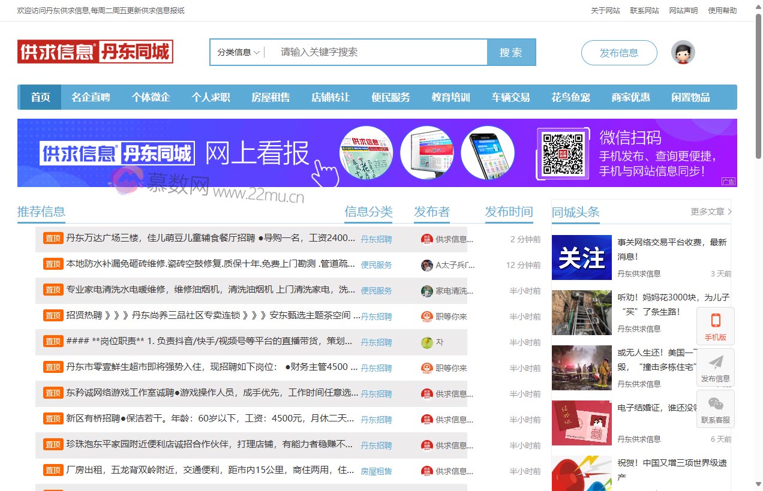
Task: Expand the 分类信息 search category dropdown
Action: coord(238,53)
